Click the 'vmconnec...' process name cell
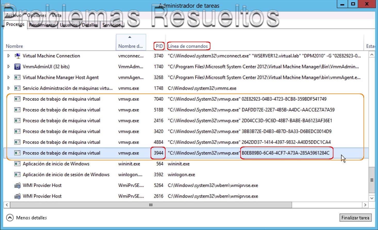The width and height of the screenshot is (378, 230). tap(131, 56)
